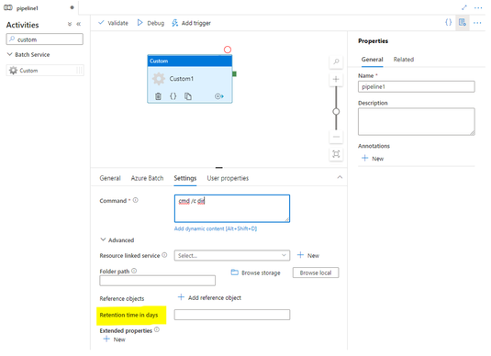
Task: Collapse the Batch Service group
Action: click(10, 54)
